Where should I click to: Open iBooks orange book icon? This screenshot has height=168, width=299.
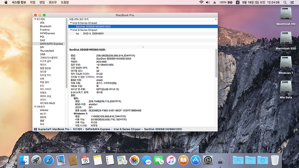tap(183, 160)
